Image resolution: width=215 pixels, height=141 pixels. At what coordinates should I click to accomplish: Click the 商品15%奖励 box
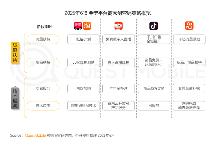[x=154, y=89]
